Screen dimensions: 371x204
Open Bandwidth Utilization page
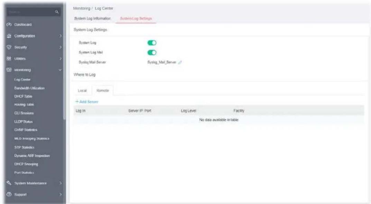tap(29, 88)
